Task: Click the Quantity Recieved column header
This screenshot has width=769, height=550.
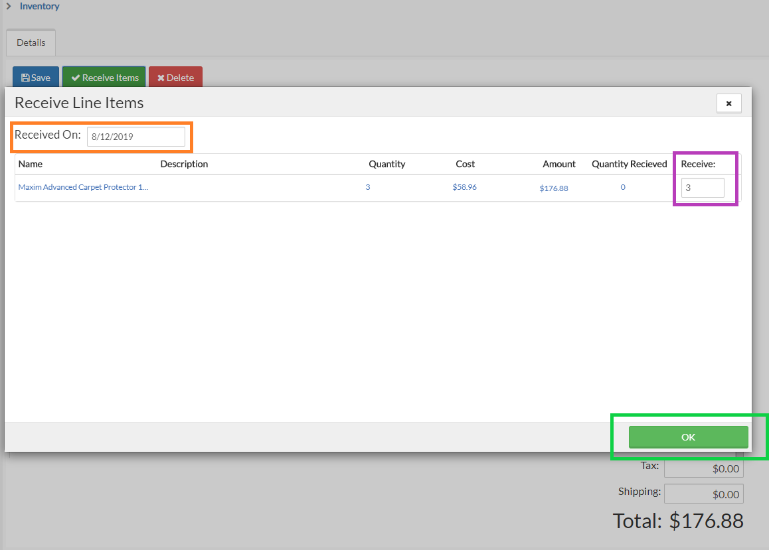Action: pyautogui.click(x=629, y=164)
